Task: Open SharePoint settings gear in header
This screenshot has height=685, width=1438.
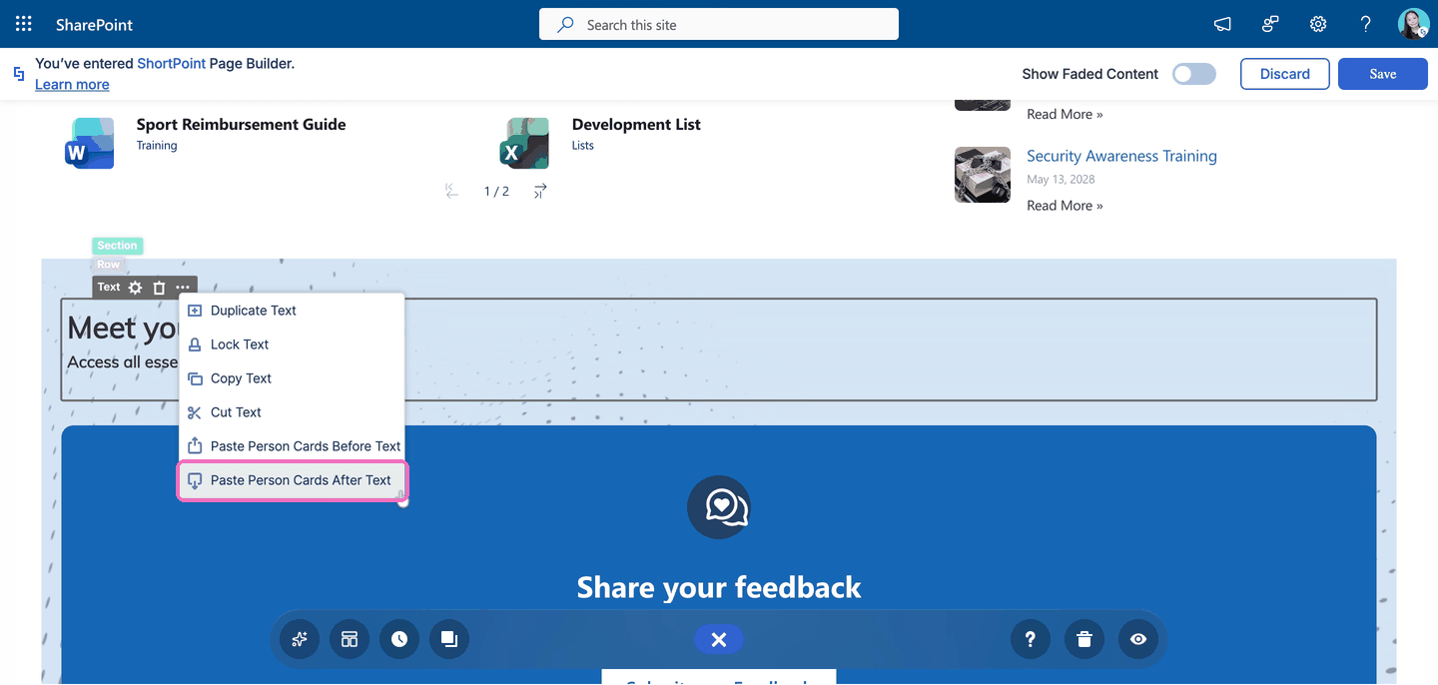Action: click(1318, 24)
